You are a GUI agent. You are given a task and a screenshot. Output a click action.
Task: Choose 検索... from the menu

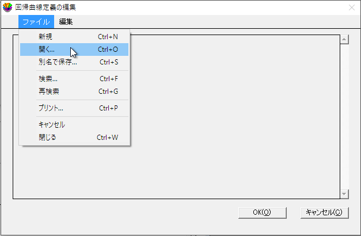[74, 79]
